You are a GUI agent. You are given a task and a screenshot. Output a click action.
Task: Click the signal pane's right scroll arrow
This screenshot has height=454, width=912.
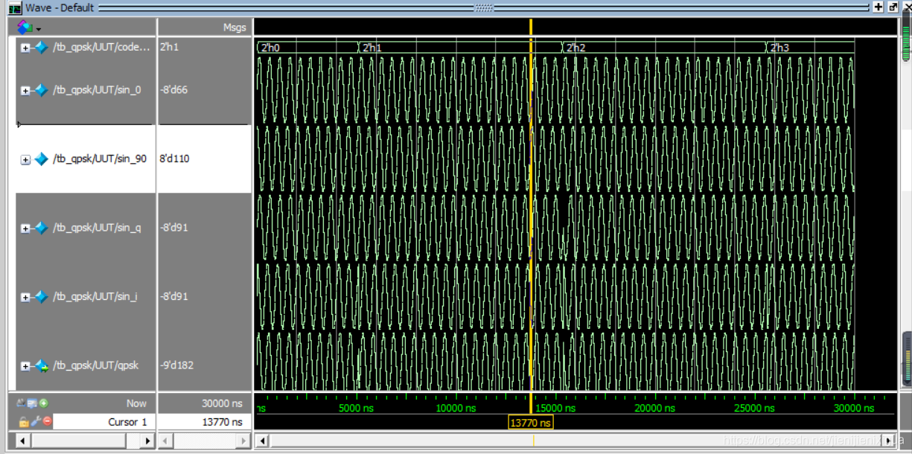click(x=147, y=441)
